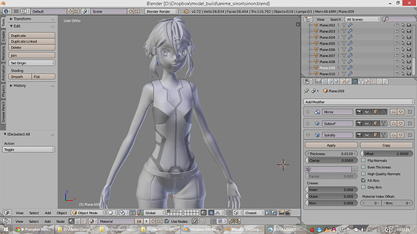
Task: Click the Blender logo in info header
Action: pos(186,12)
